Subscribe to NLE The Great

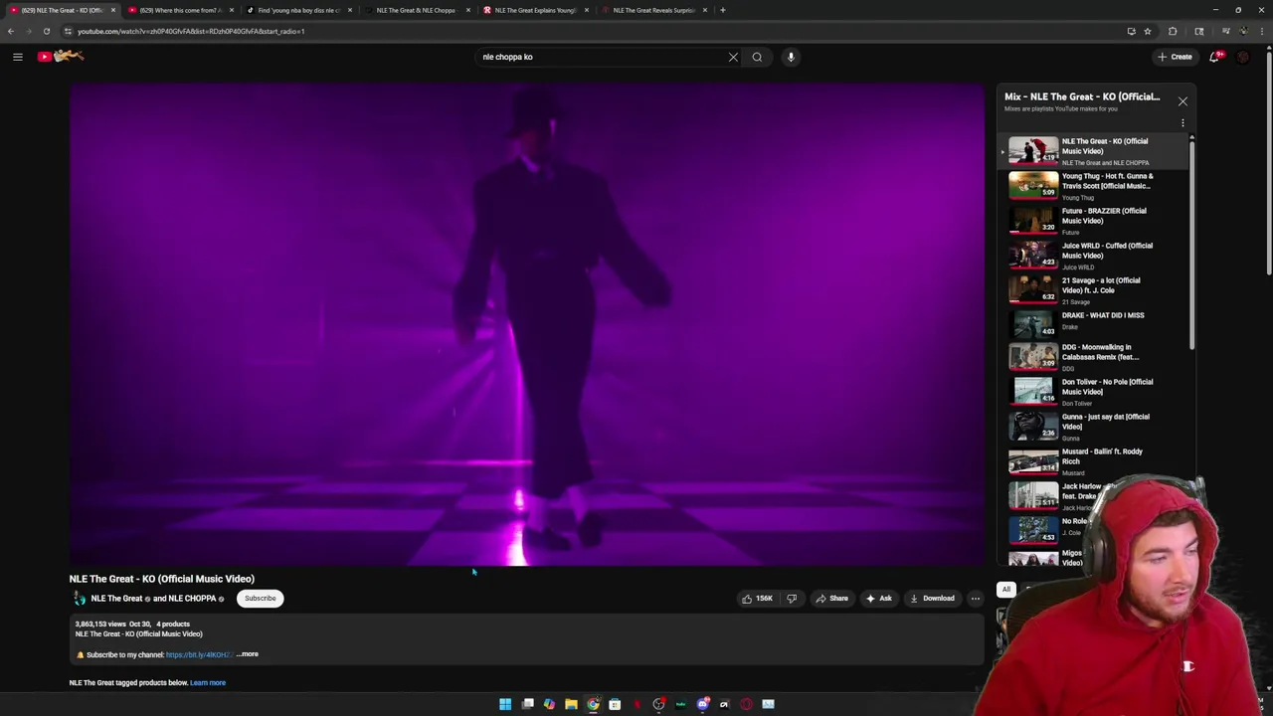260,599
